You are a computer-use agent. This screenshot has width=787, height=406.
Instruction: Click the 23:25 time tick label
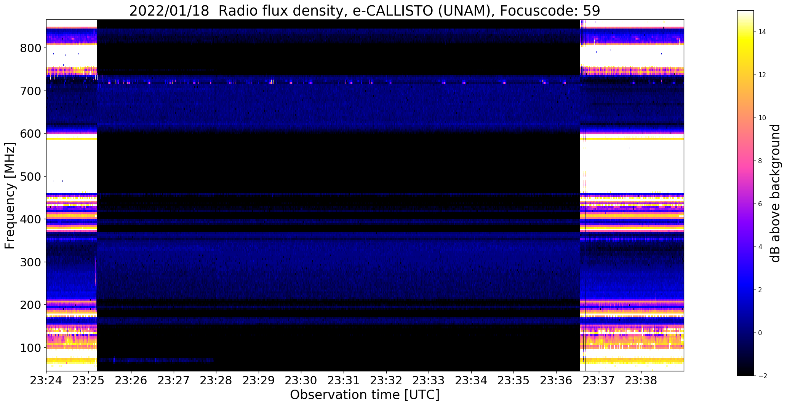click(89, 381)
